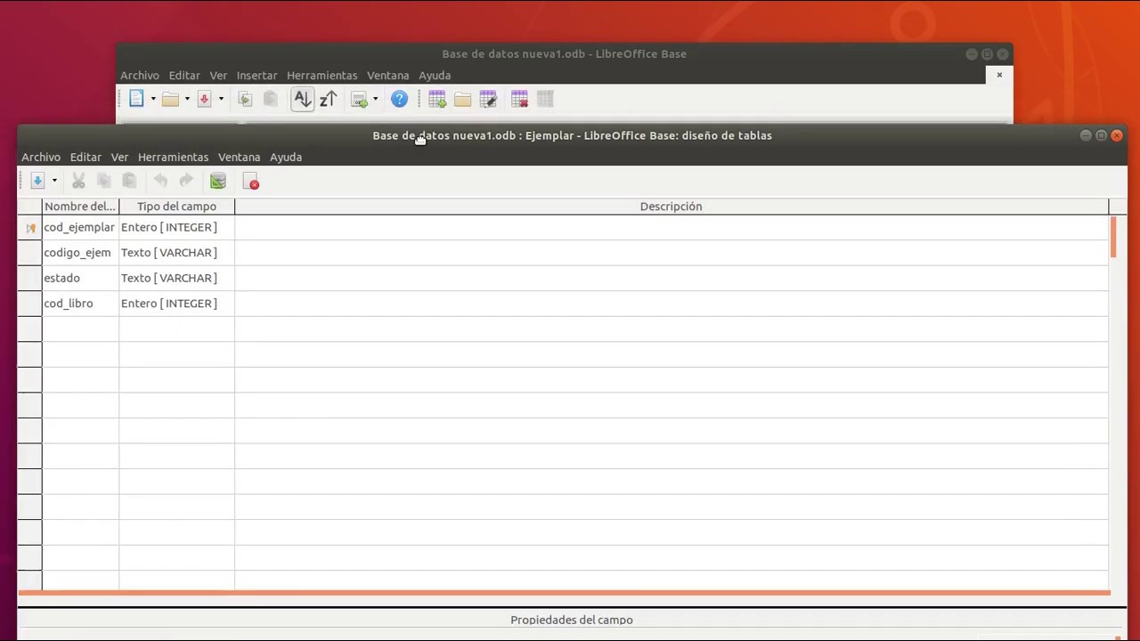Click the 'Base de datos nueva1.odb' background title bar
Viewport: 1140px width, 641px height.
(564, 54)
